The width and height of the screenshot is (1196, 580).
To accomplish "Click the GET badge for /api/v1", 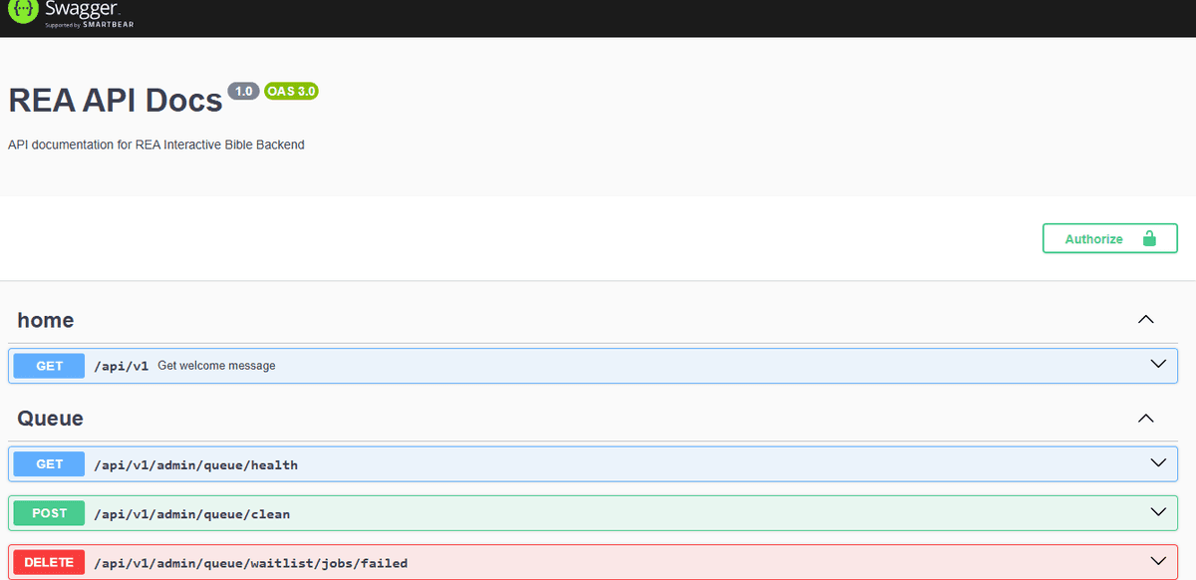I will [x=50, y=366].
